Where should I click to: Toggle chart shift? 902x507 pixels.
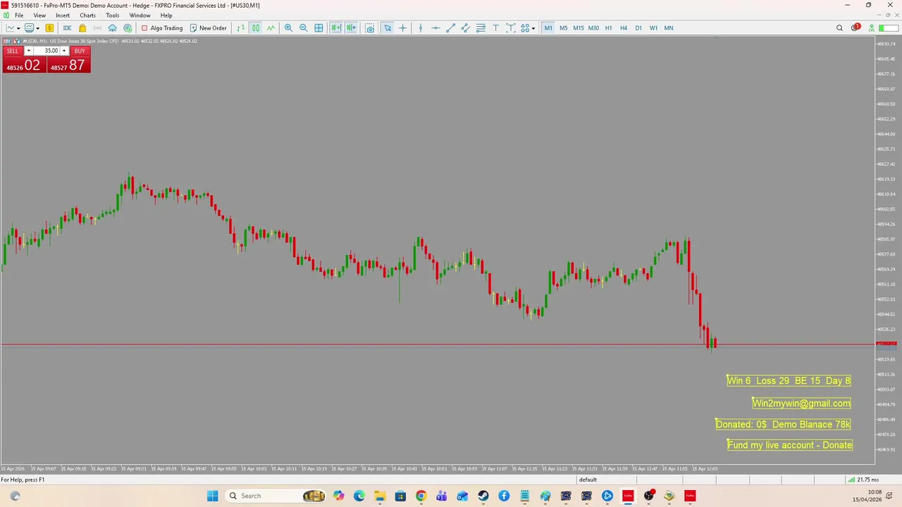(351, 28)
